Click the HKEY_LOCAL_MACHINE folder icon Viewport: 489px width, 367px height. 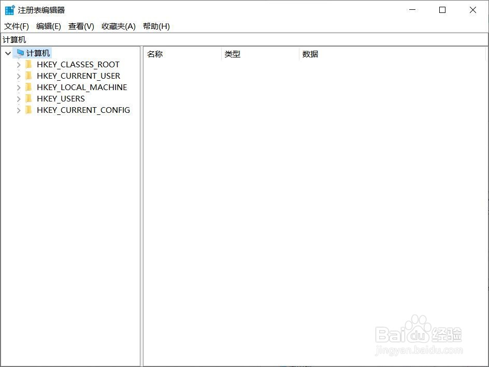point(28,87)
